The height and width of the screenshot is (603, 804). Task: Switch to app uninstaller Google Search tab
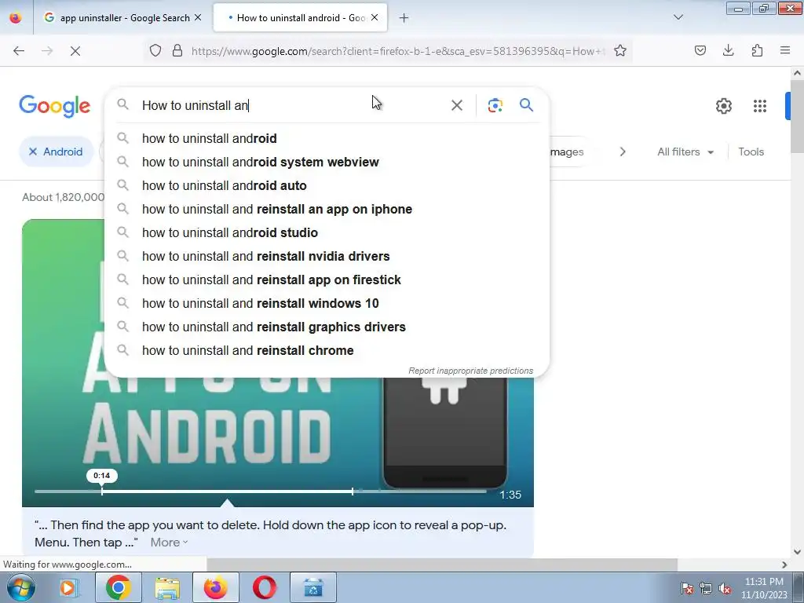click(x=122, y=18)
